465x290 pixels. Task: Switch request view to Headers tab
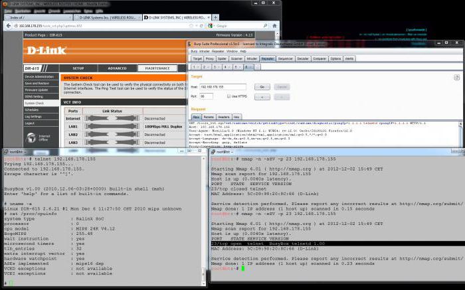224,117
